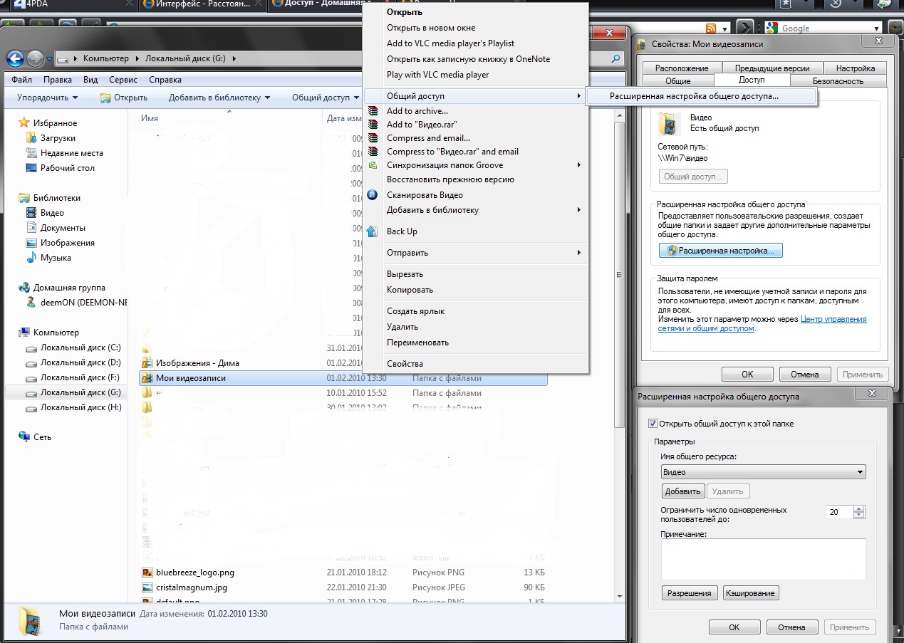Click Кэширование button
The height and width of the screenshot is (643, 904).
(x=751, y=593)
